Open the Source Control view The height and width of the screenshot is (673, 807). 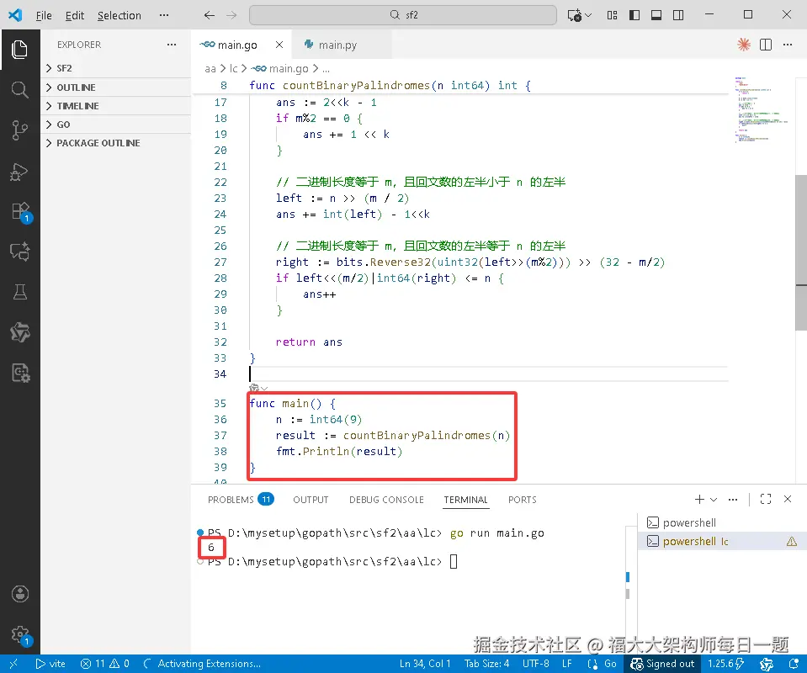tap(19, 130)
